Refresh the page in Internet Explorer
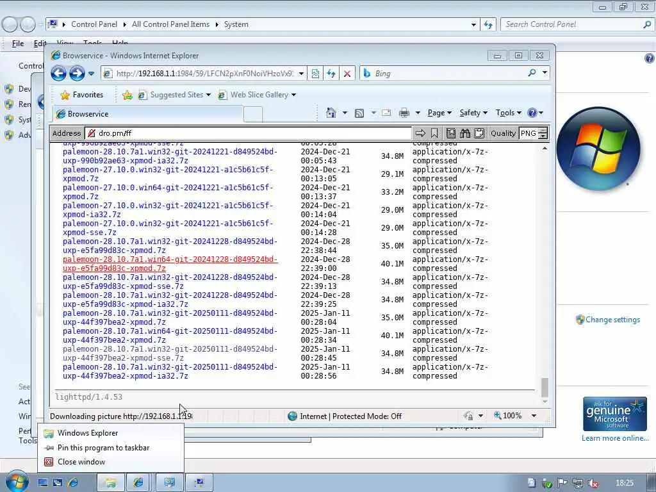The width and height of the screenshot is (656, 492). coord(331,74)
